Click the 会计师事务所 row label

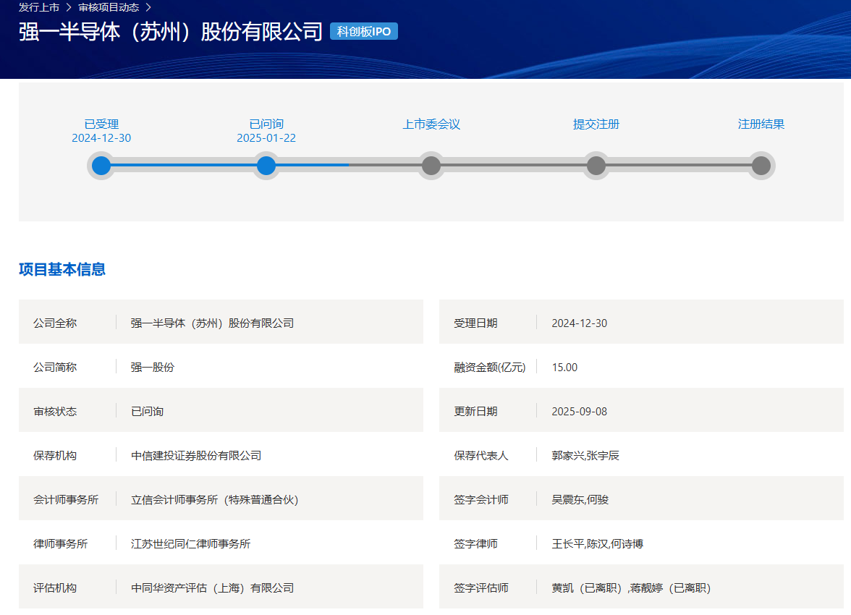(66, 499)
